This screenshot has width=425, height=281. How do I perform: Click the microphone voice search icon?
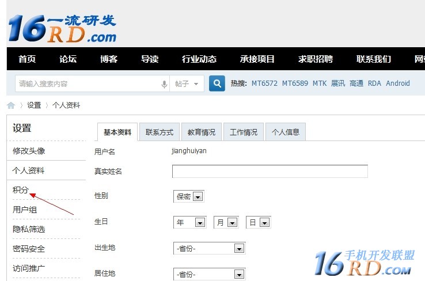pyautogui.click(x=164, y=84)
